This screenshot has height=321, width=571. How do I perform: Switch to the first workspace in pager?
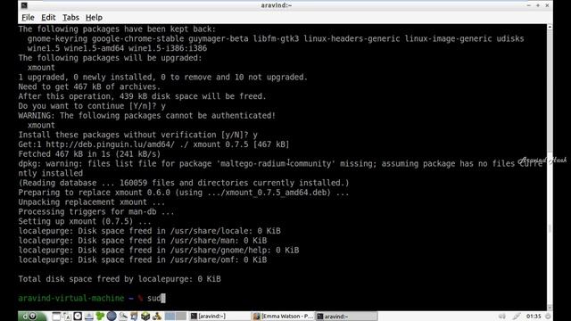coord(170,316)
